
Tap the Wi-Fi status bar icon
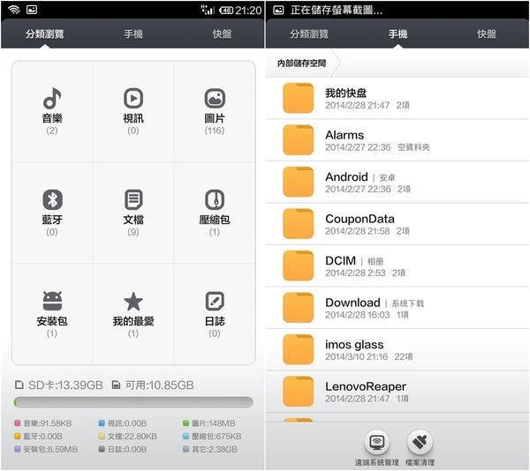click(14, 10)
